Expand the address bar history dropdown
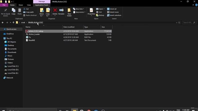 click(177, 23)
